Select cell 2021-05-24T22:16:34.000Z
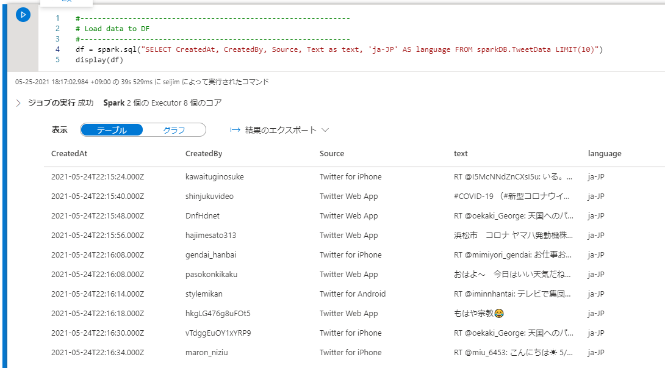Viewport: 665px width, 368px height. pos(98,352)
